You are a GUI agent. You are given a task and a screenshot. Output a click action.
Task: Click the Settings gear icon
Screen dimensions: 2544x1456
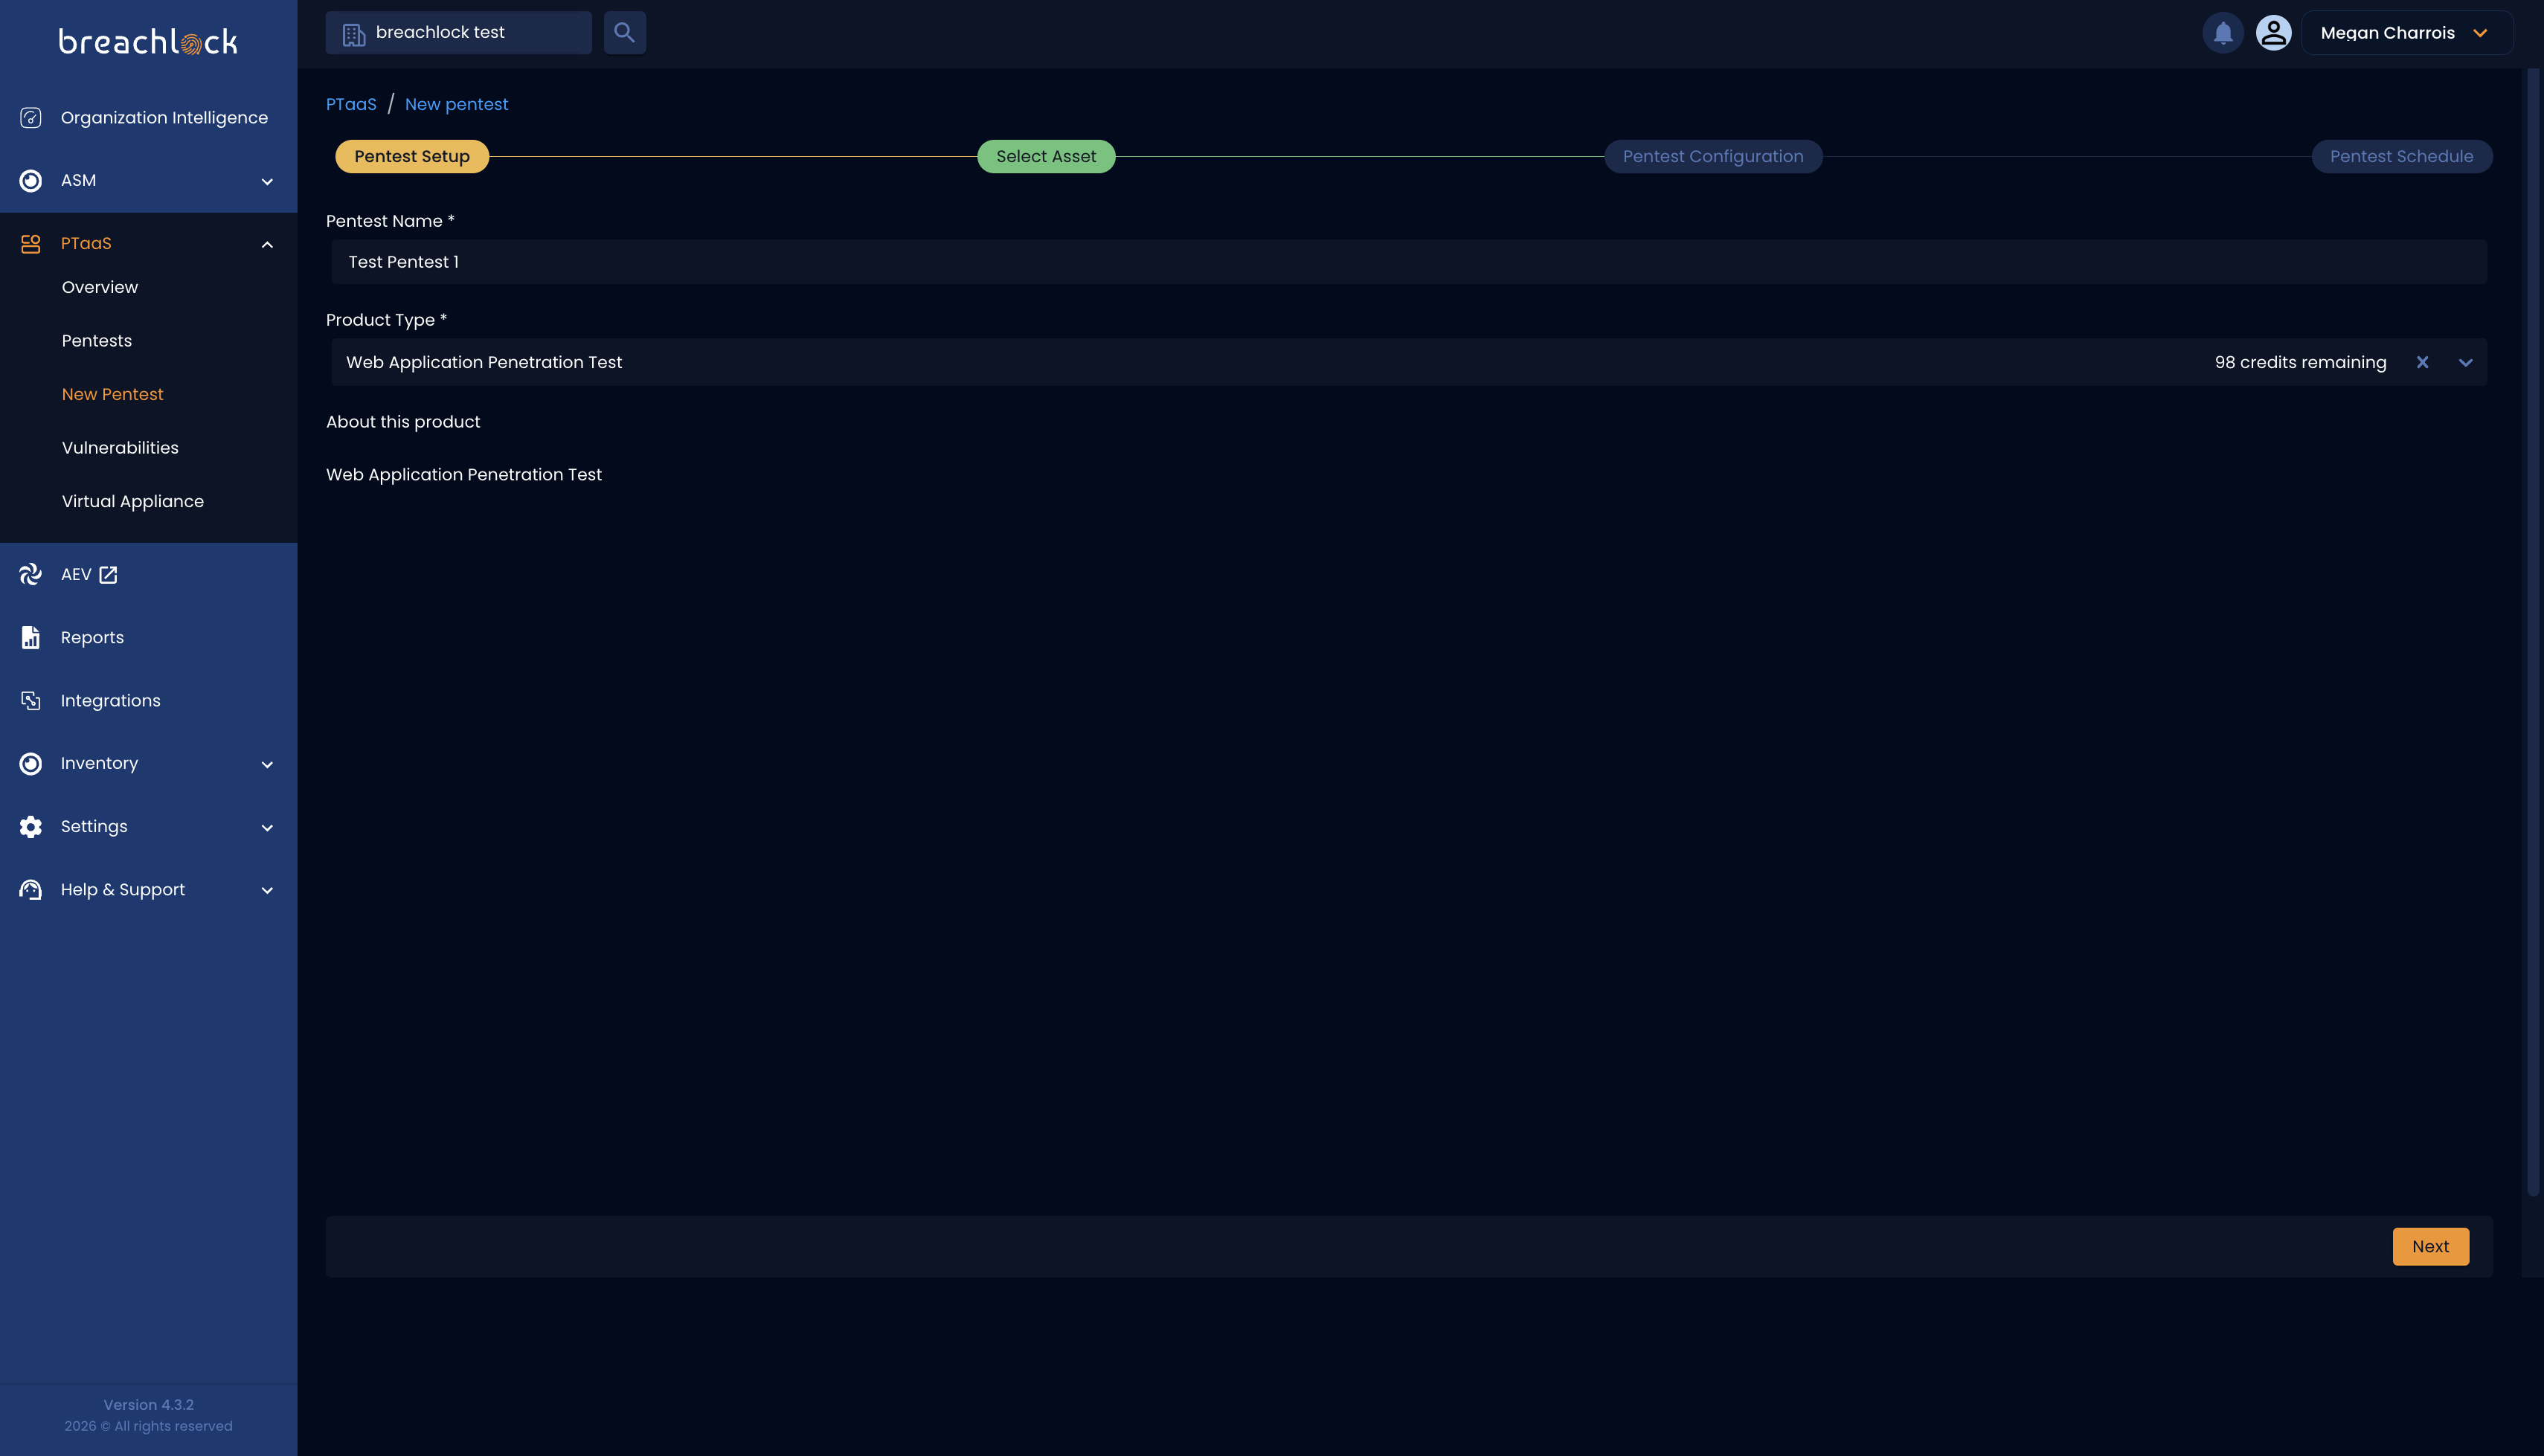pos(31,827)
